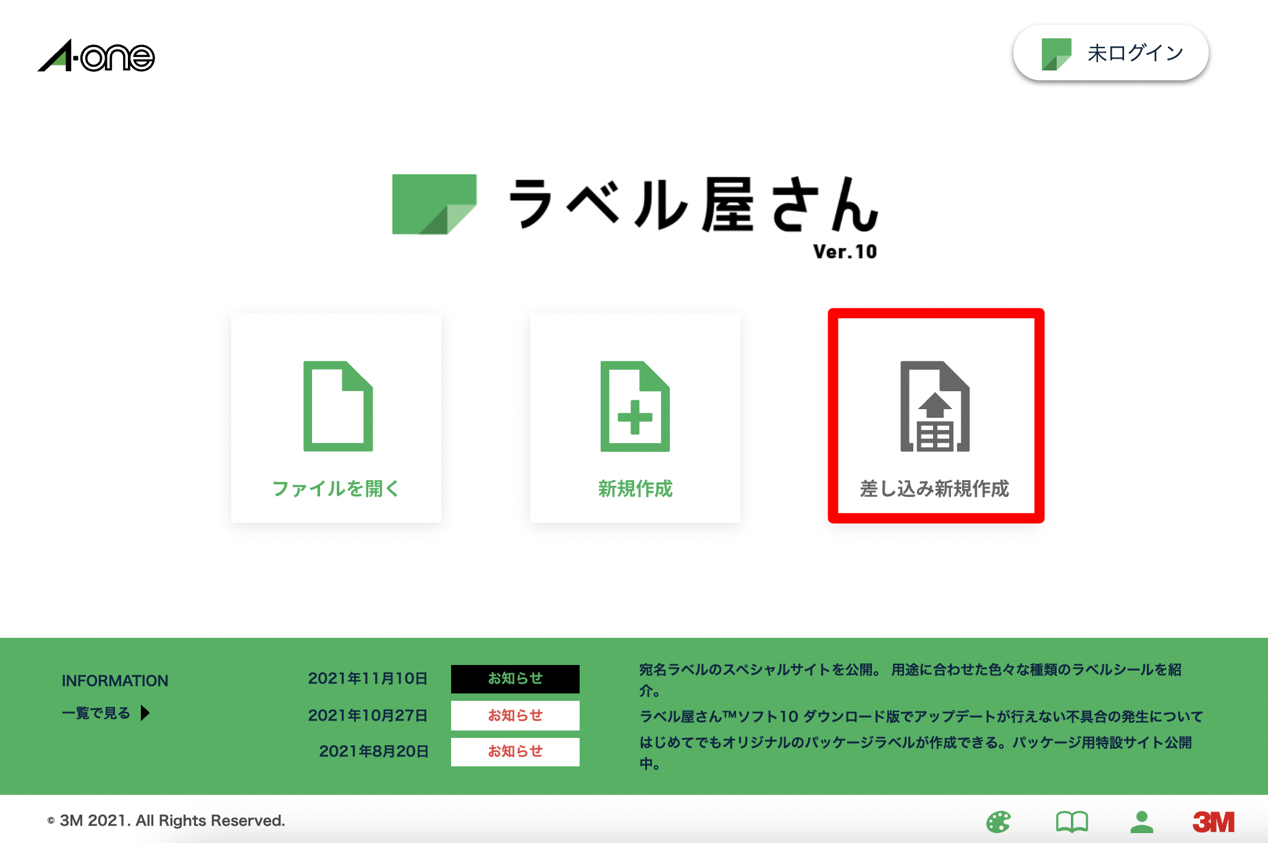Open notice about ダウンロード版アップデート不具合
This screenshot has width=1268, height=843.
921,716
